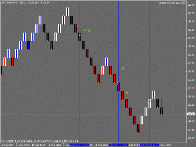The width and height of the screenshot is (196, 147).
Task: Select the orange arrow on the 158.40 white bar
Action: (x=154, y=98)
